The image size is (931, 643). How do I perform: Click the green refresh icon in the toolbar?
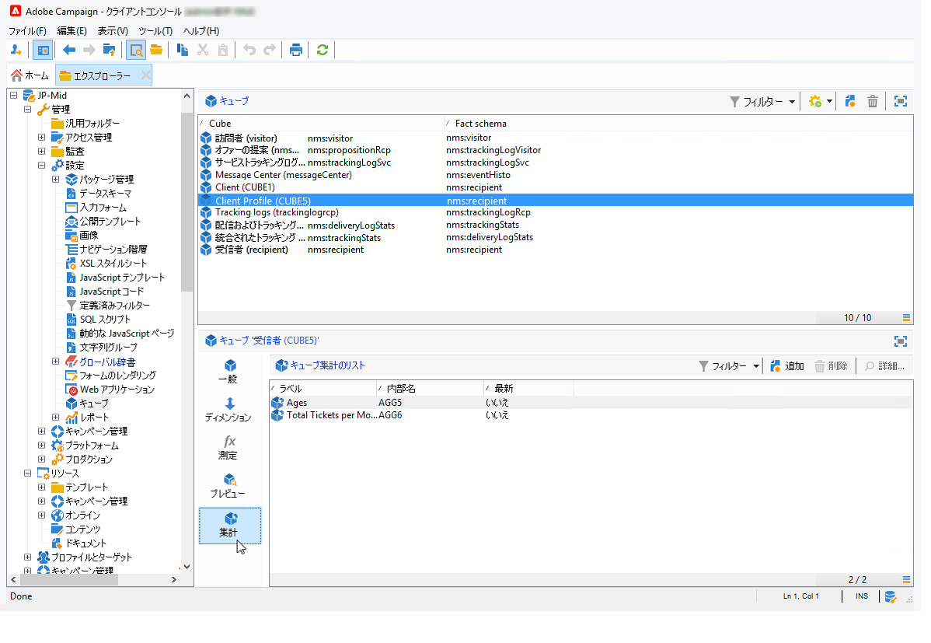pos(322,51)
